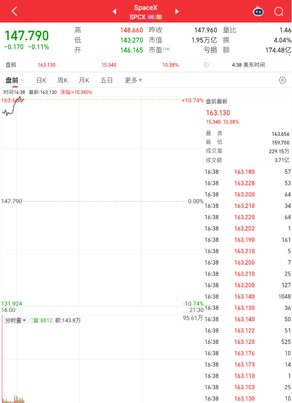Screen dimensions: 292x403
Task: Tap the +10.74% chart upper bound label
Action: [x=192, y=100]
